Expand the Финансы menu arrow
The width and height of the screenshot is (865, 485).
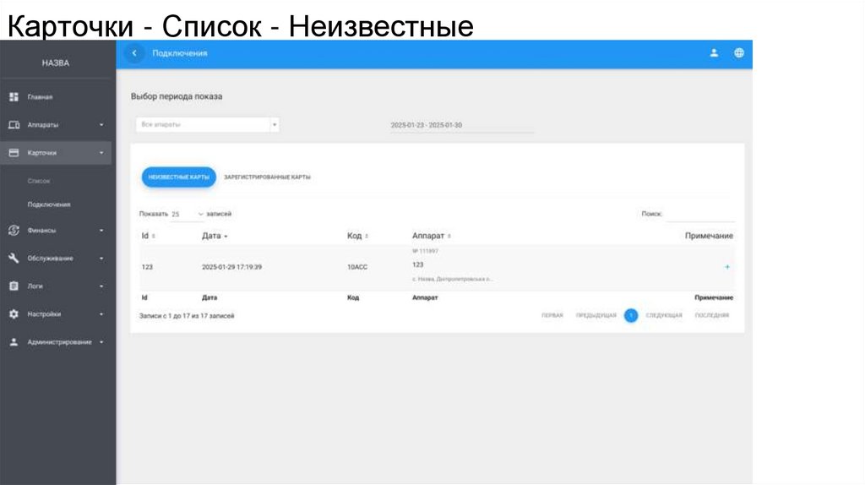(101, 231)
